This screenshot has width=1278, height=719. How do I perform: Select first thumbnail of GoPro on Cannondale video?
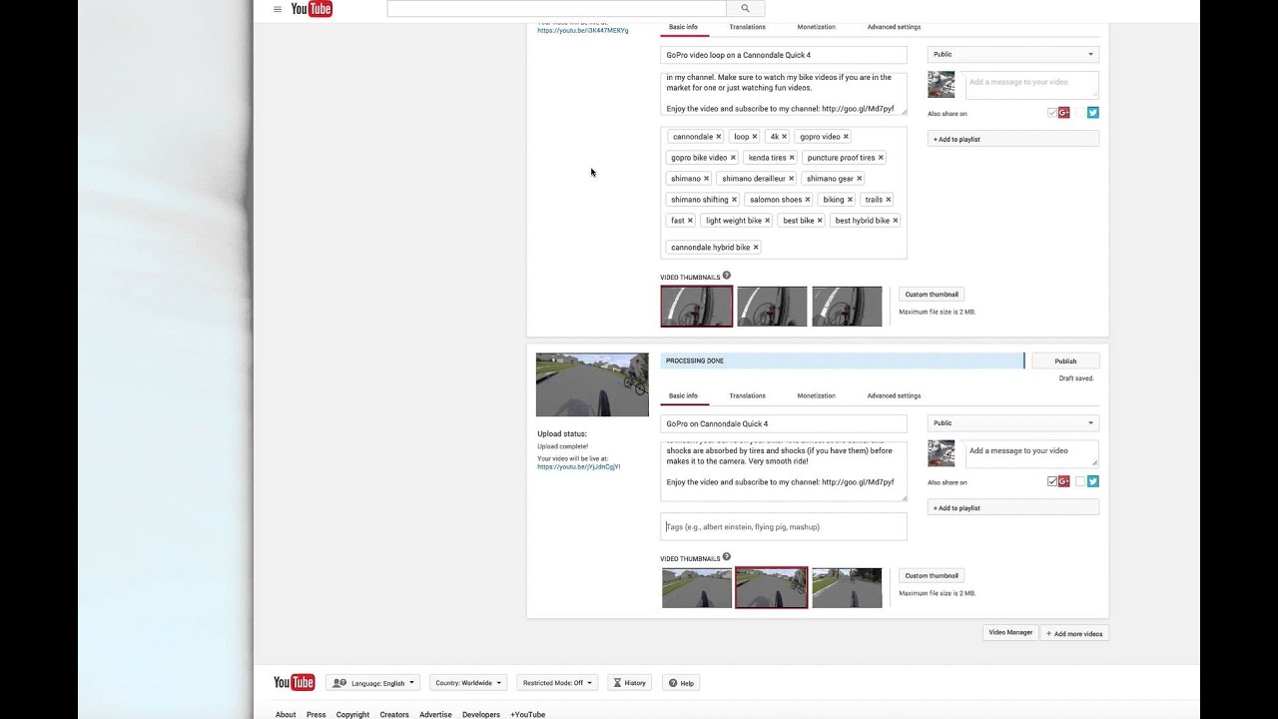click(697, 588)
